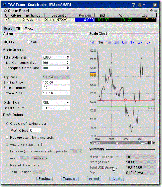This screenshot has width=162, height=187.
Task: Click the Starting Price input field
Action: [x=56, y=82]
